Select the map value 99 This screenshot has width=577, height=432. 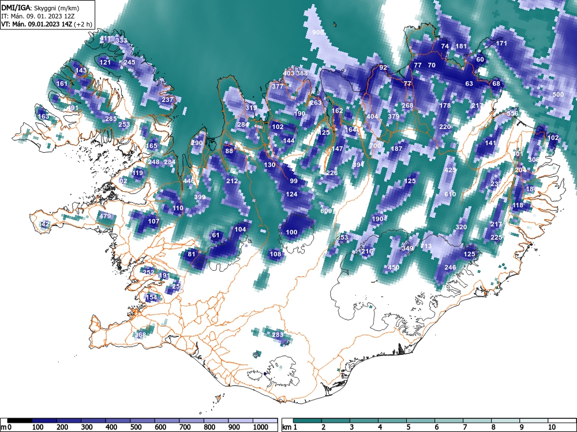294,180
